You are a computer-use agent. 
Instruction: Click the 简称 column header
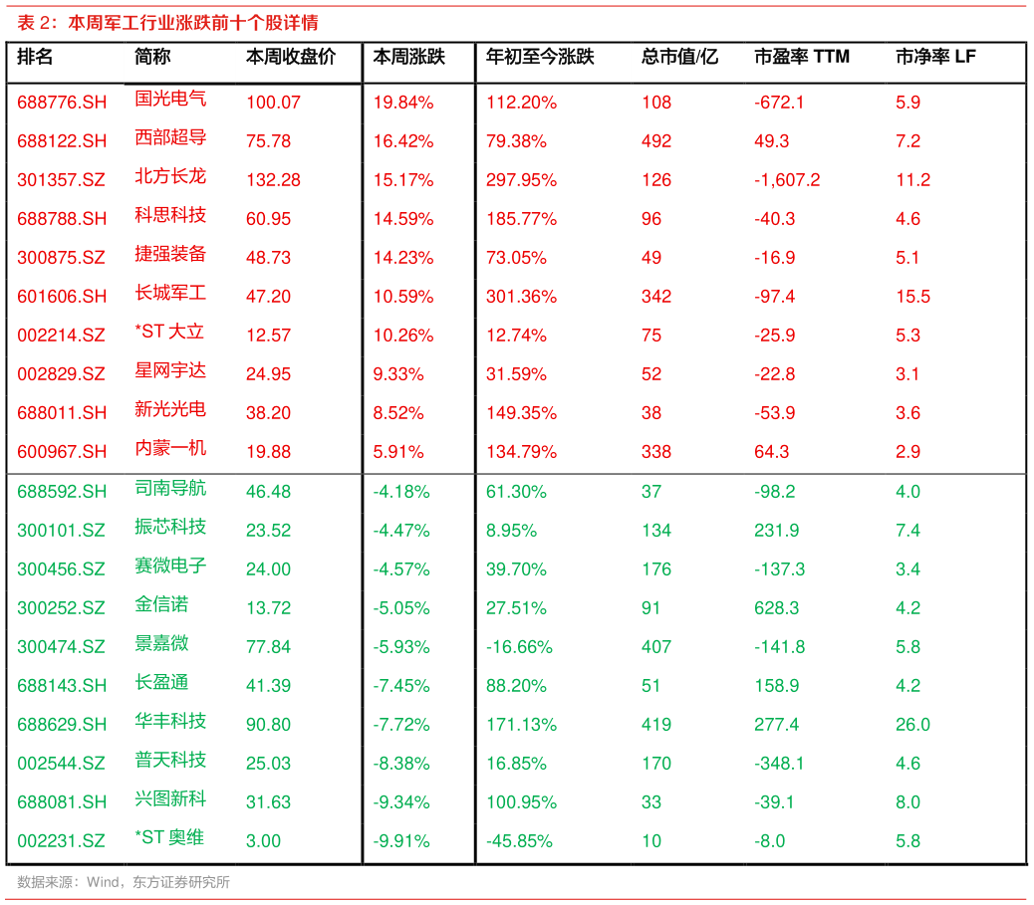tap(152, 58)
